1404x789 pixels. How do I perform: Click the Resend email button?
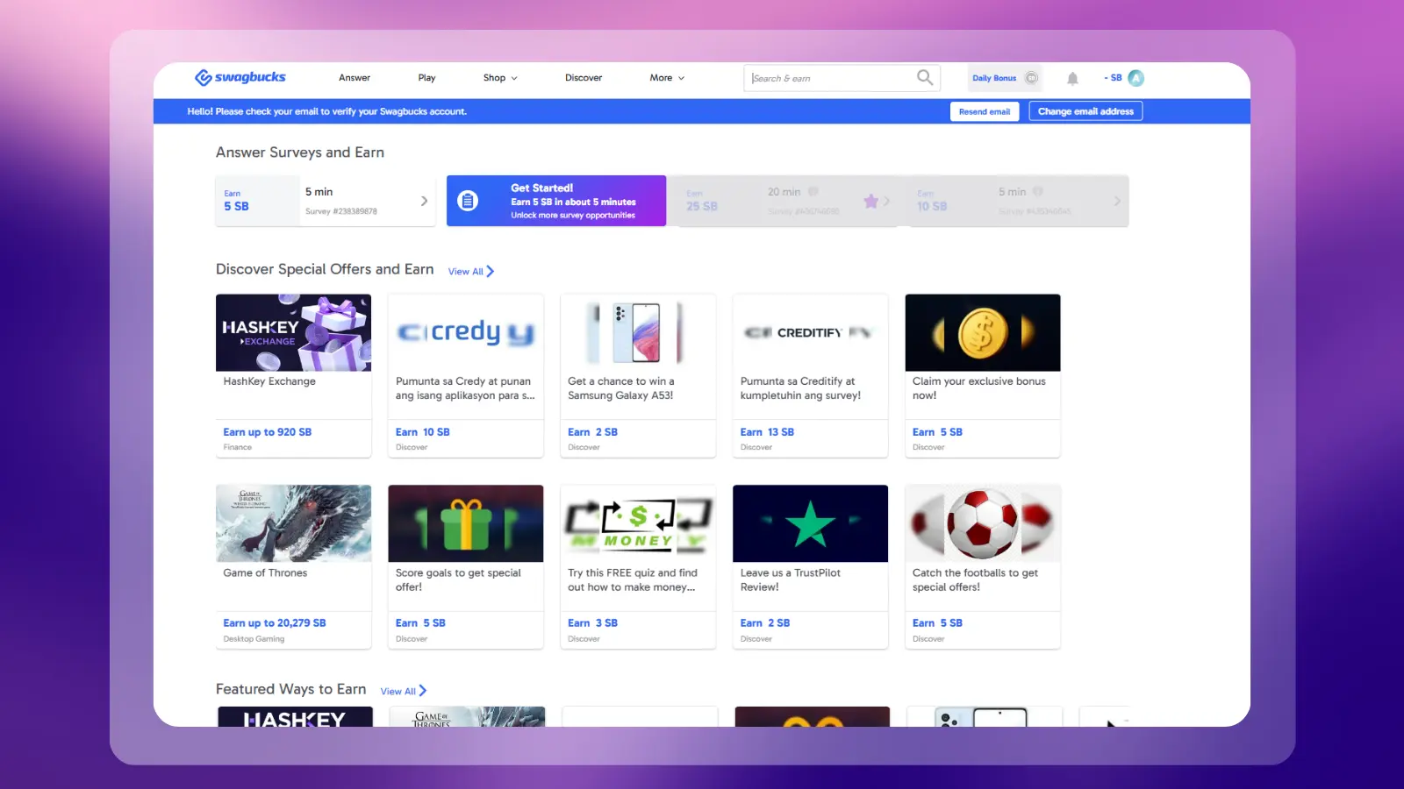(985, 111)
